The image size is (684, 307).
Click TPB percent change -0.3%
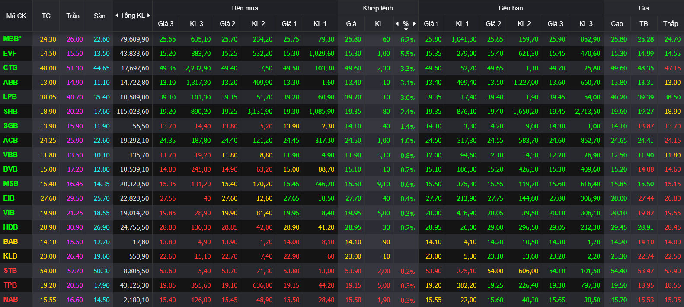point(406,286)
